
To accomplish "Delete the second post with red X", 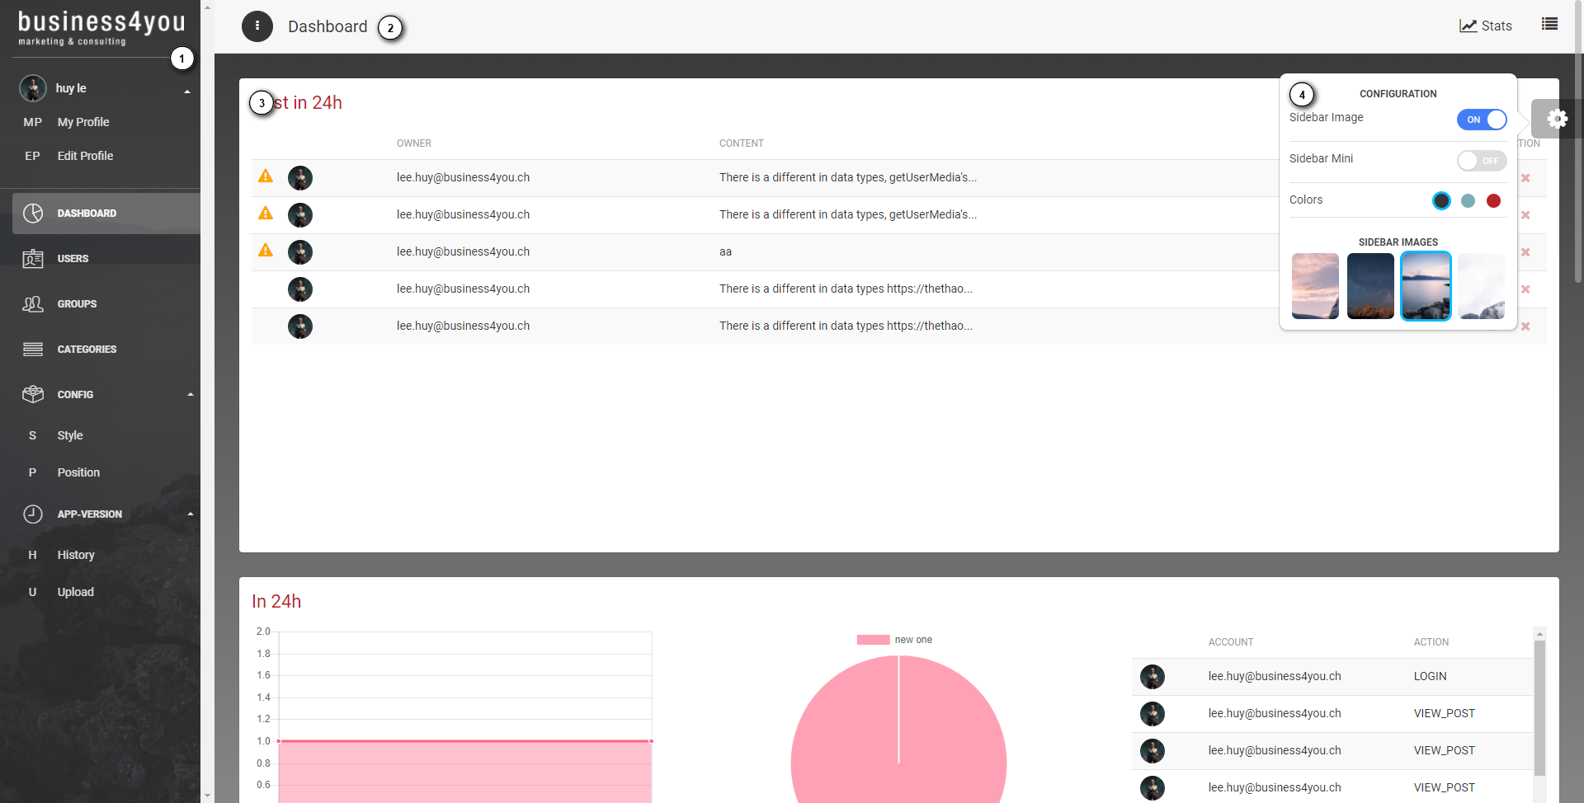I will coord(1525,215).
